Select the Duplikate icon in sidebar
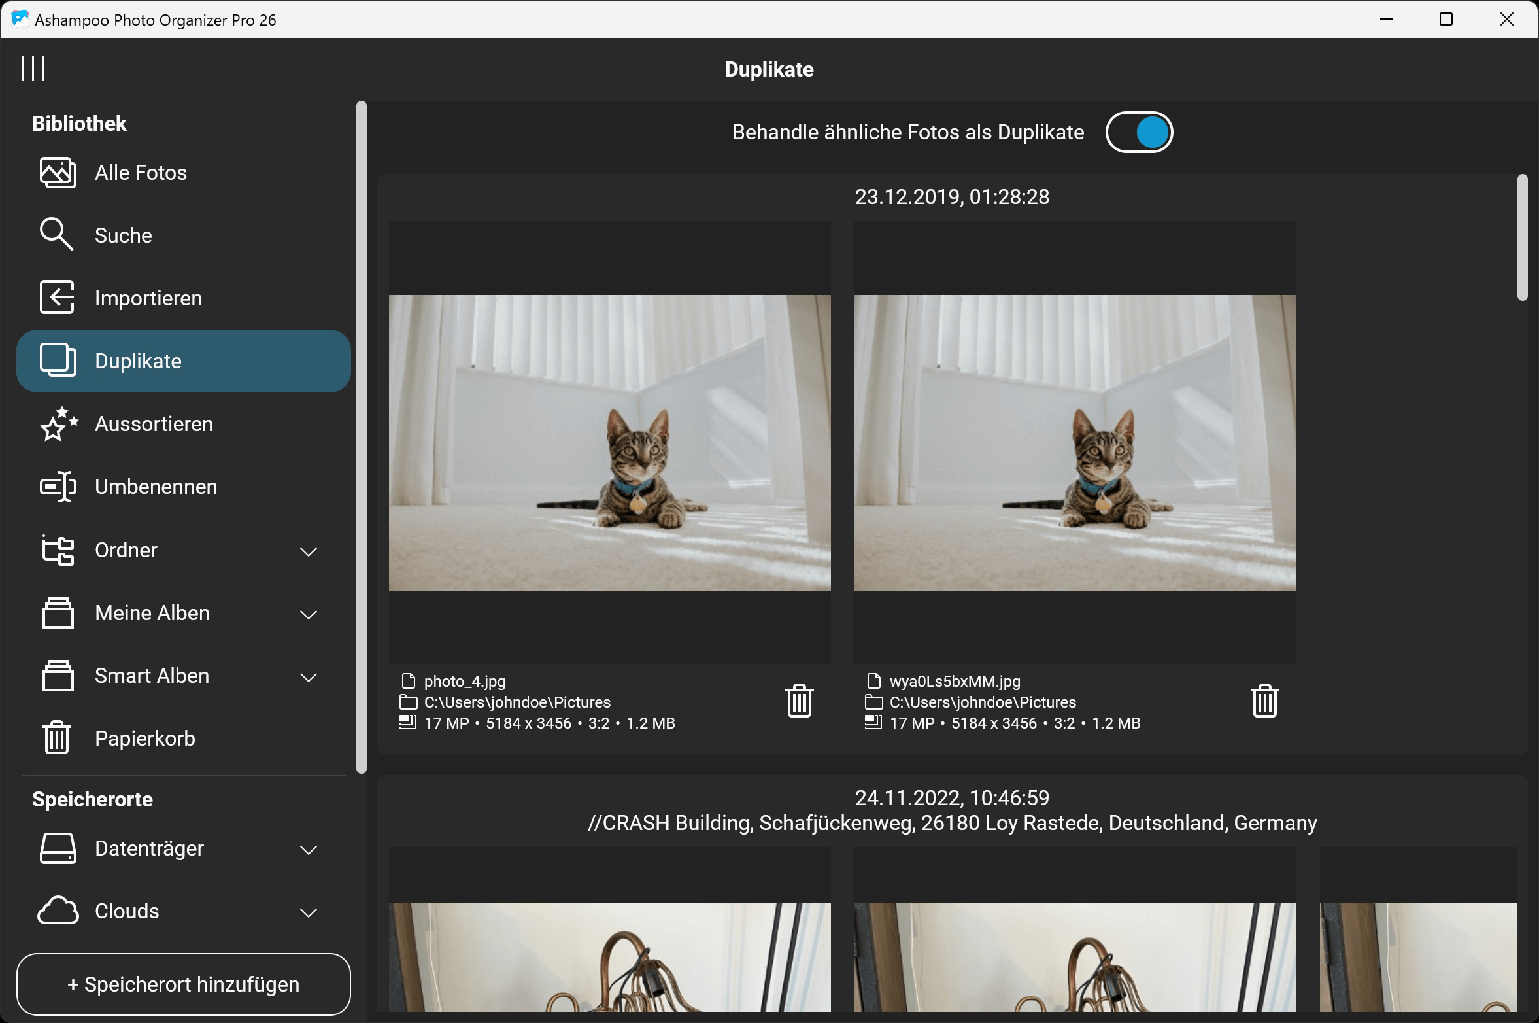Screen dimensions: 1539x1023 [57, 360]
